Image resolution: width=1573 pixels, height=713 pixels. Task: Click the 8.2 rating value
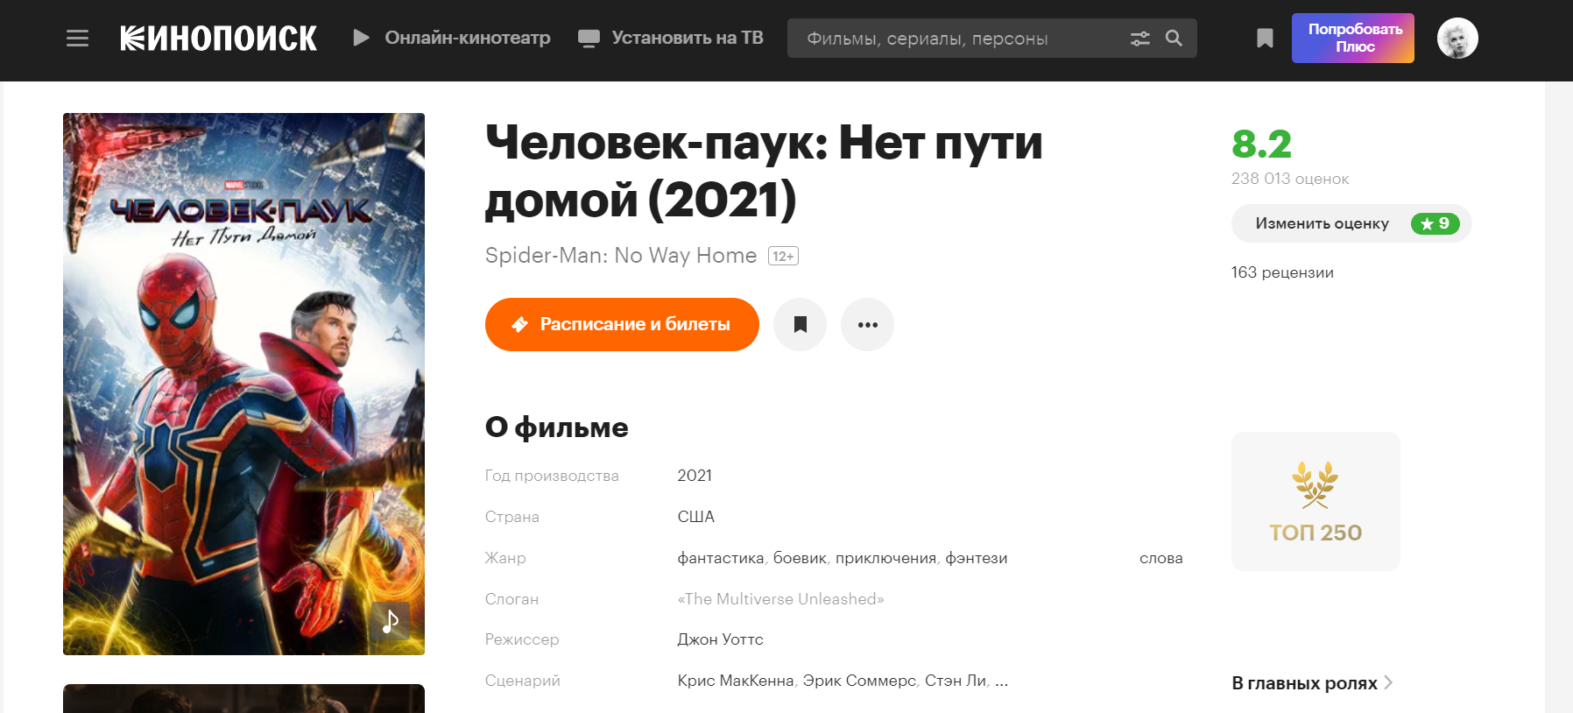click(x=1261, y=144)
